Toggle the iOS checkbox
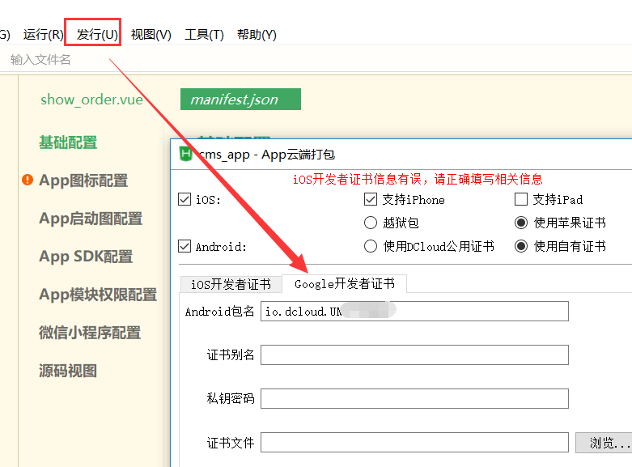Image resolution: width=632 pixels, height=467 pixels. click(x=185, y=199)
